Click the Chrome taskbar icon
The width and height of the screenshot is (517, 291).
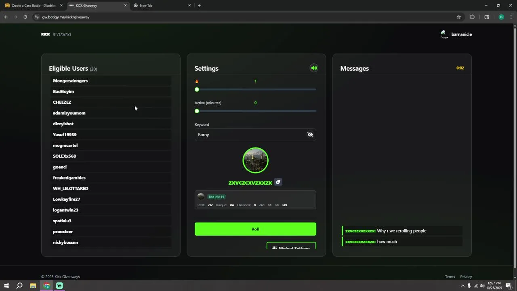point(46,286)
